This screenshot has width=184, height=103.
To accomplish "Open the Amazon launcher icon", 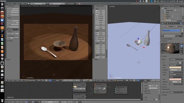I will tap(2, 67).
